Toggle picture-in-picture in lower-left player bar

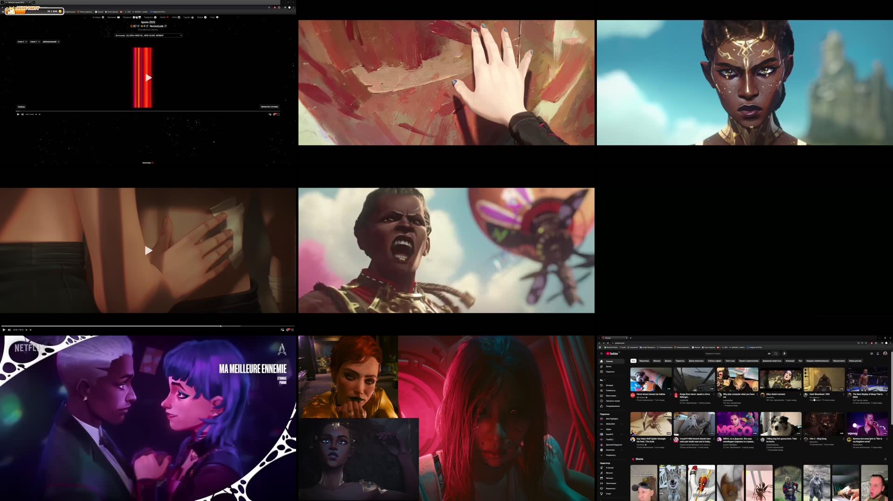(282, 329)
